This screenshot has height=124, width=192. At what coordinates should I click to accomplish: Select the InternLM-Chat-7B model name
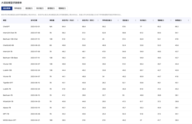coord(10,33)
